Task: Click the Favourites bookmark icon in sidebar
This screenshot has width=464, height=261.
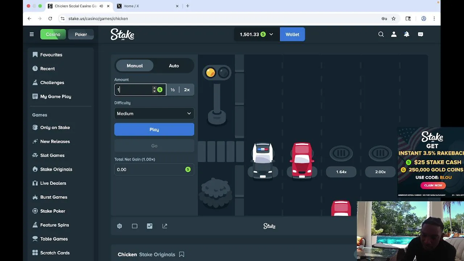Action: coord(35,55)
